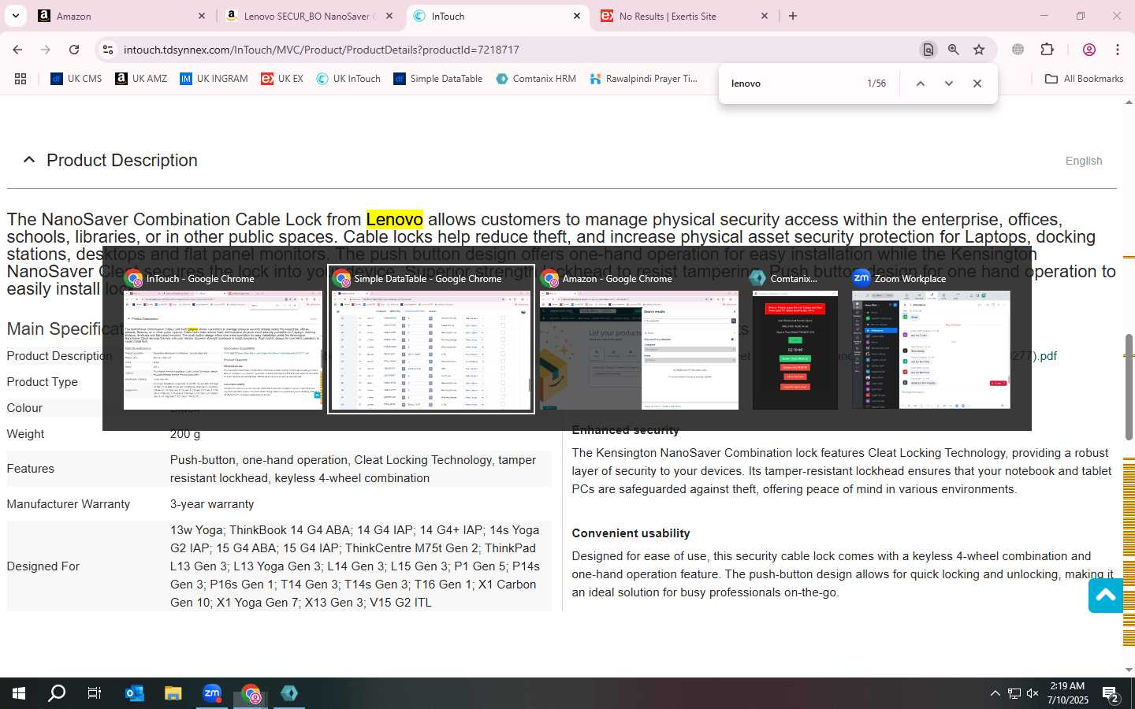The height and width of the screenshot is (709, 1135).
Task: View site information icon in address bar
Action: [108, 50]
